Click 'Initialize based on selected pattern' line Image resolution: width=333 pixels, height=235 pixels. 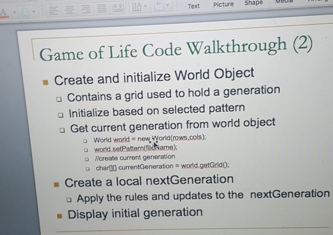(157, 111)
